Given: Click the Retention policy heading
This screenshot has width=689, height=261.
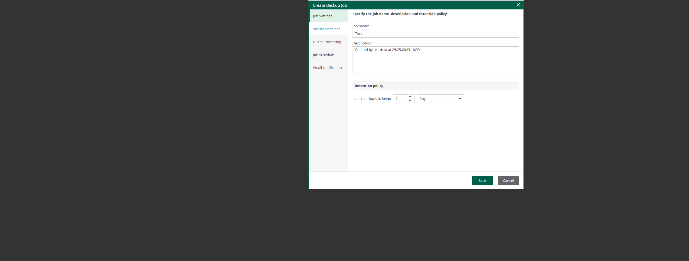Looking at the screenshot, I should tap(369, 86).
